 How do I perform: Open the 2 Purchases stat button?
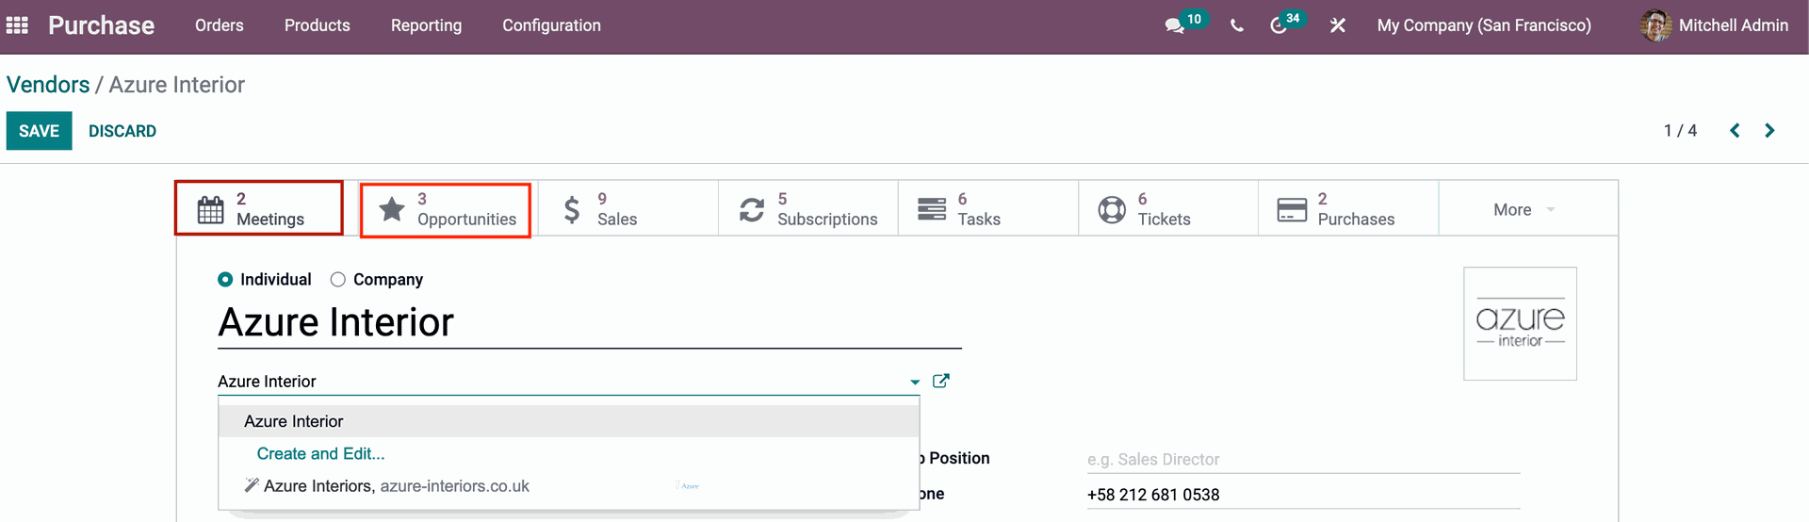point(1348,209)
